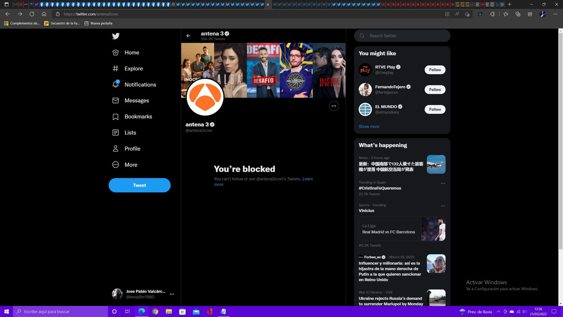Click browser Home icon
The image size is (563, 317).
[44, 14]
